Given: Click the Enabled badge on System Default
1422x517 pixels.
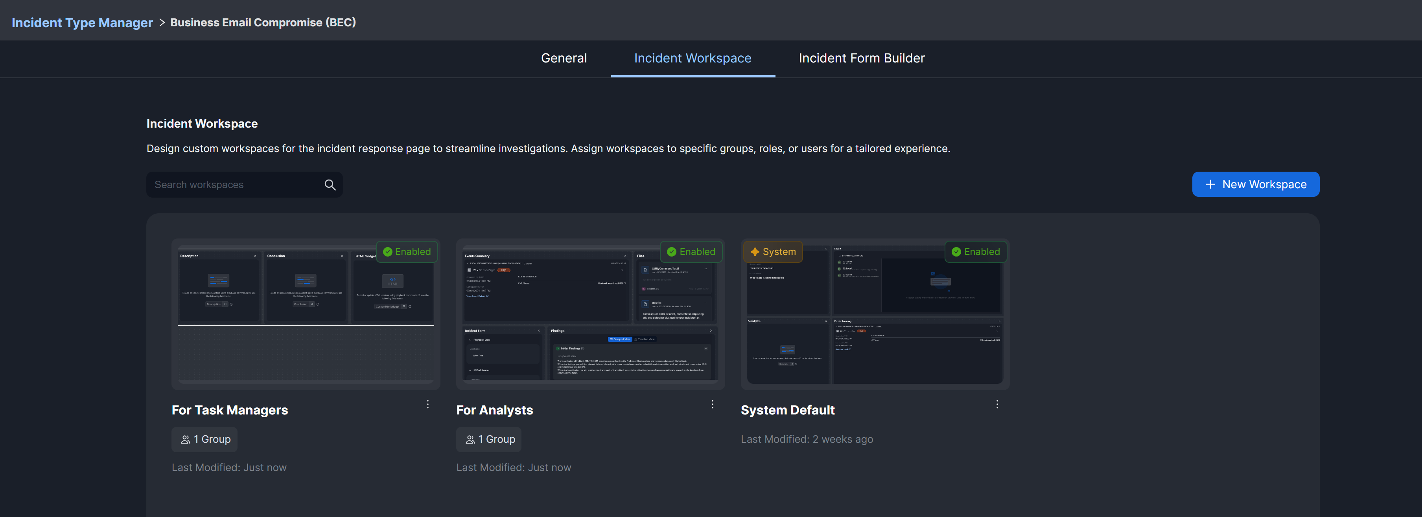Looking at the screenshot, I should click(x=975, y=252).
